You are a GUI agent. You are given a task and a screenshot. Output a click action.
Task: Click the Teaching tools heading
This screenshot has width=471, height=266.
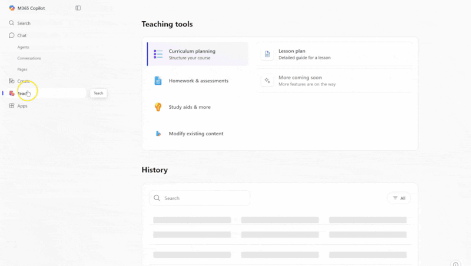(x=167, y=24)
